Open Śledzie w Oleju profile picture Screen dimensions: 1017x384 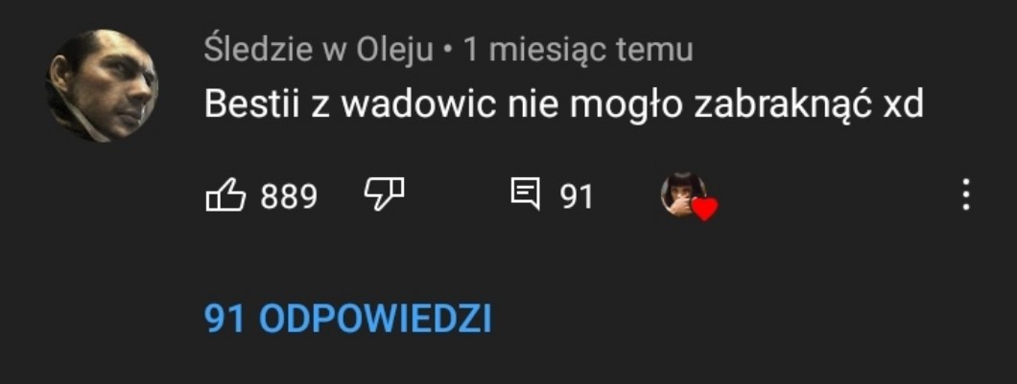[x=102, y=85]
